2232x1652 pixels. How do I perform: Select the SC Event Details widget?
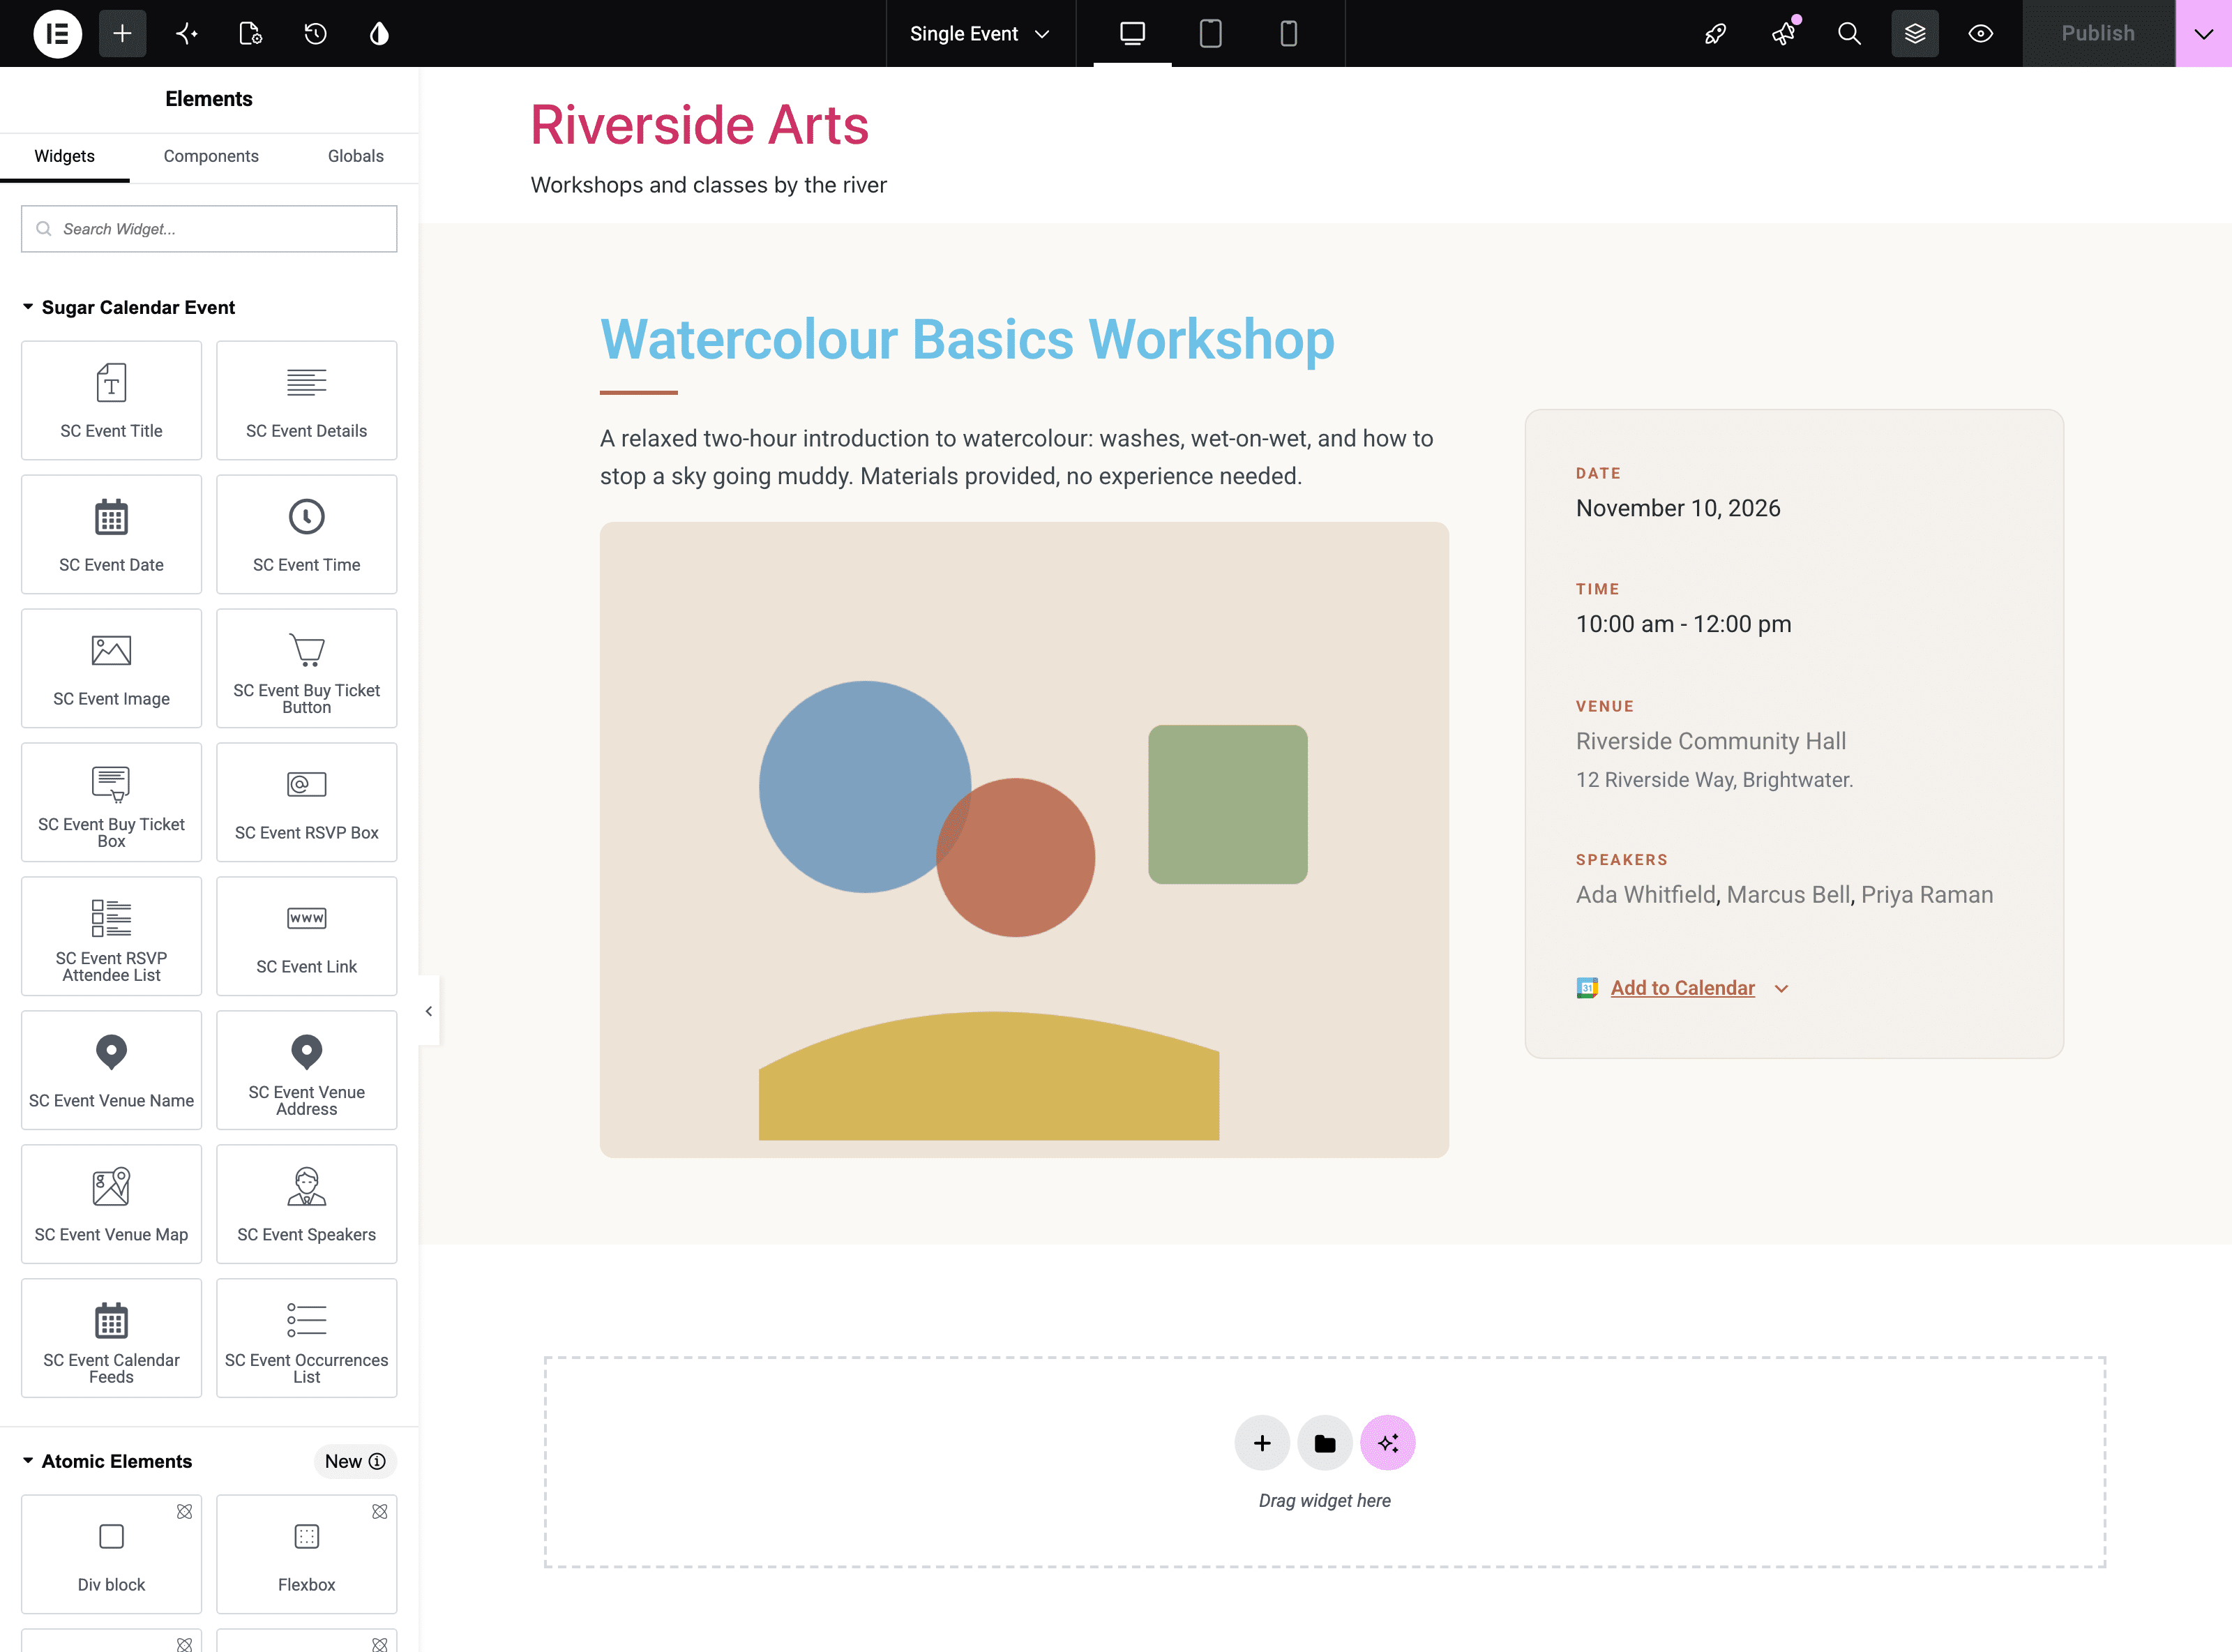pyautogui.click(x=307, y=400)
